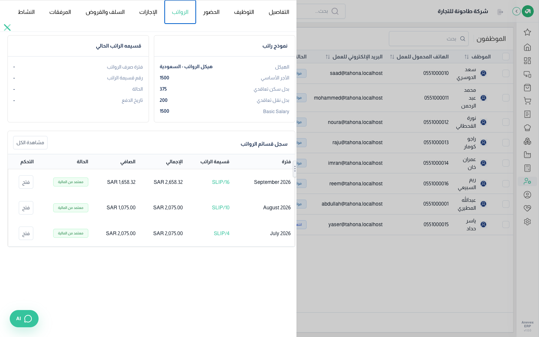The width and height of the screenshot is (539, 337).
Task: Open the employees HR icon in sidebar
Action: pos(527,181)
